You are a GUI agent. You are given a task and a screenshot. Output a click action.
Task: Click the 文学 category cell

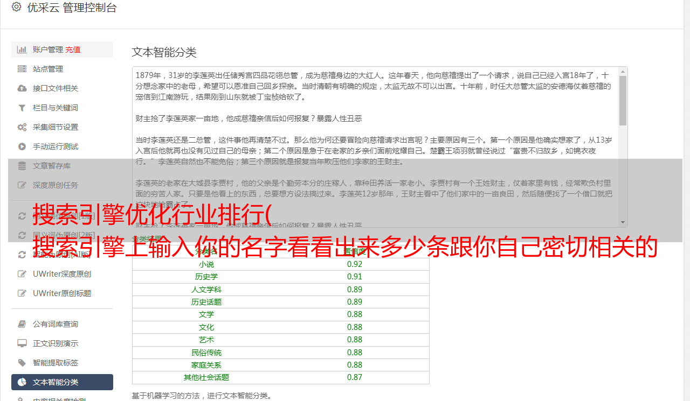click(206, 314)
